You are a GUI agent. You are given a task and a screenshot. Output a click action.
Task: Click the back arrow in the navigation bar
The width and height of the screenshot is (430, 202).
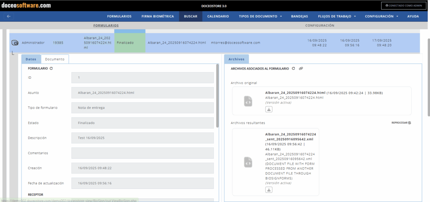click(9, 16)
